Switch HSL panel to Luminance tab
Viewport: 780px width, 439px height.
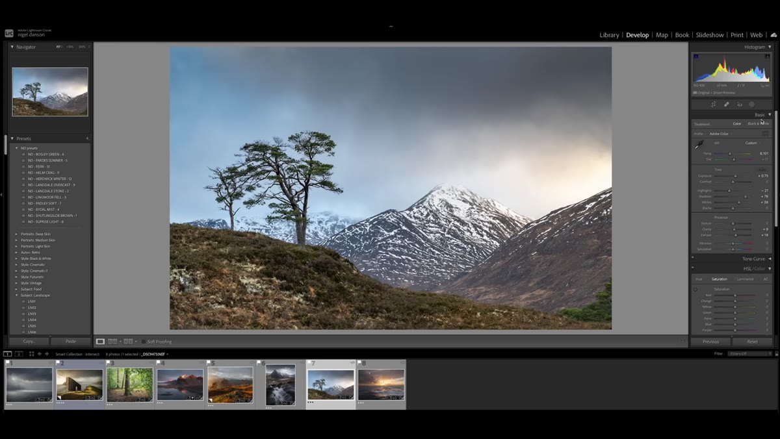pyautogui.click(x=745, y=279)
